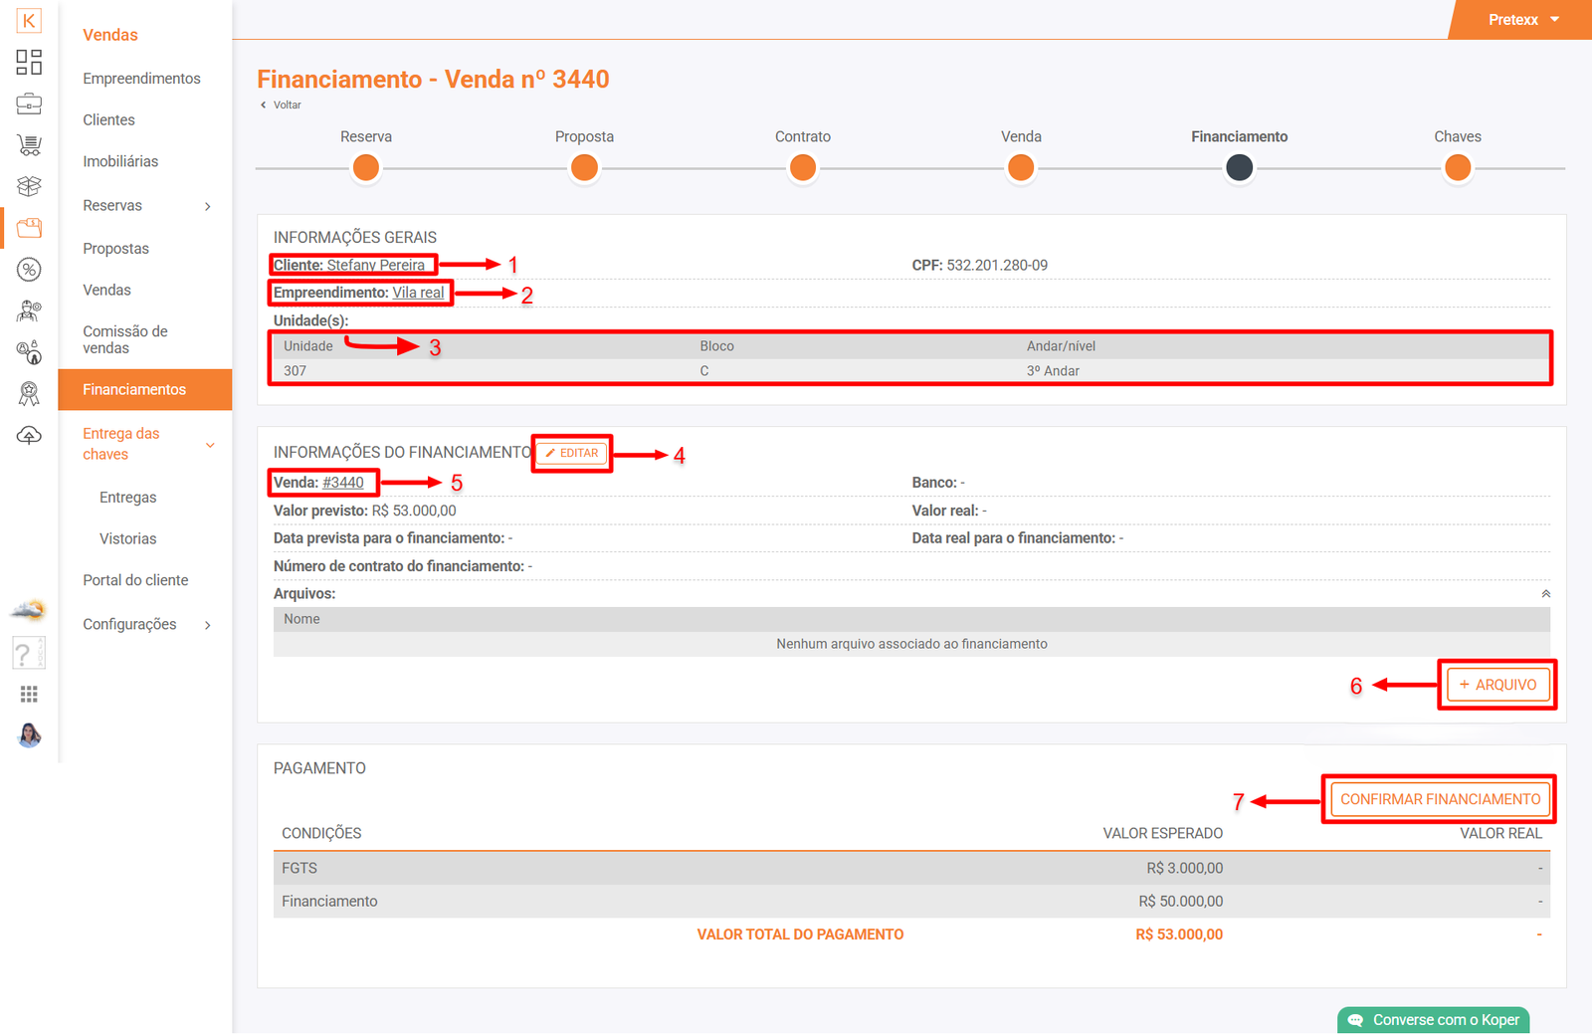
Task: Open the dashboard grid icon in sidebar
Action: tap(29, 62)
